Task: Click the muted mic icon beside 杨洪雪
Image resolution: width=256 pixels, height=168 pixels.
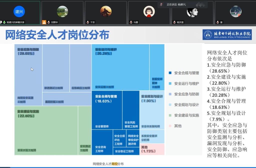Action: pos(174,22)
